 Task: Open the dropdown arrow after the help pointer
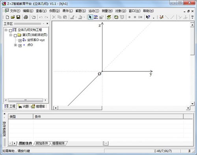click(154, 17)
